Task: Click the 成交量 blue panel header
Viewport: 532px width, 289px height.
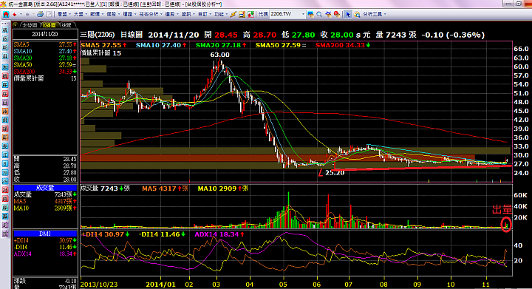Action: click(x=45, y=188)
